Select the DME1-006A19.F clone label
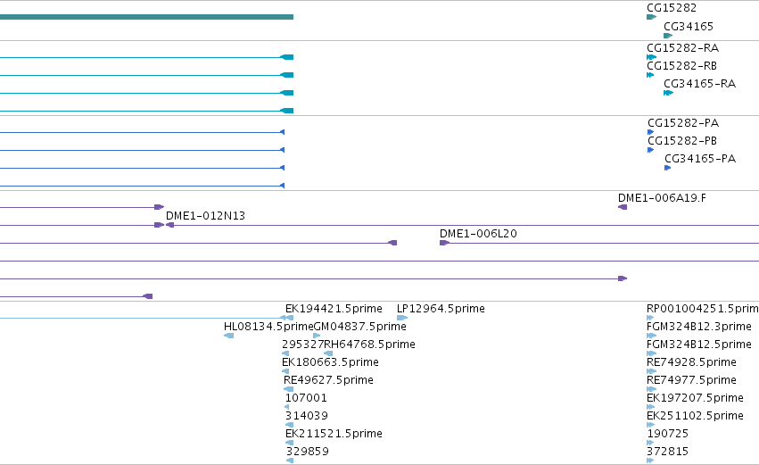 coord(662,198)
